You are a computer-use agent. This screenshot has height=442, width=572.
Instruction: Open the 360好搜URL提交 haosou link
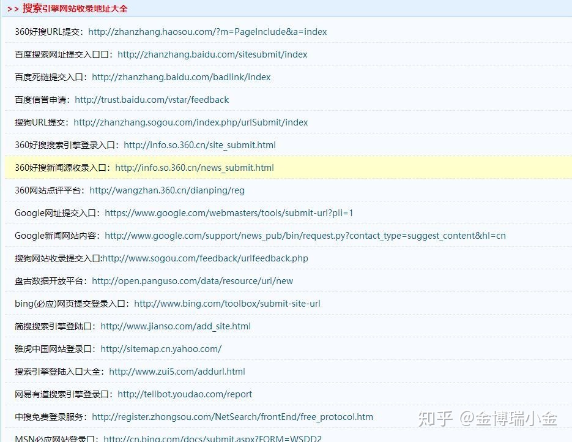(x=207, y=32)
